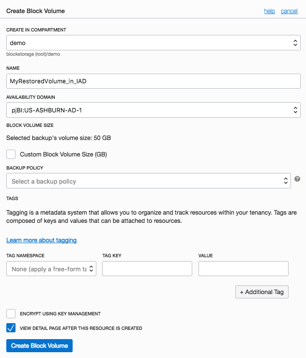The image size is (306, 358).
Task: Expand the Availability Domain dropdown
Action: point(153,110)
